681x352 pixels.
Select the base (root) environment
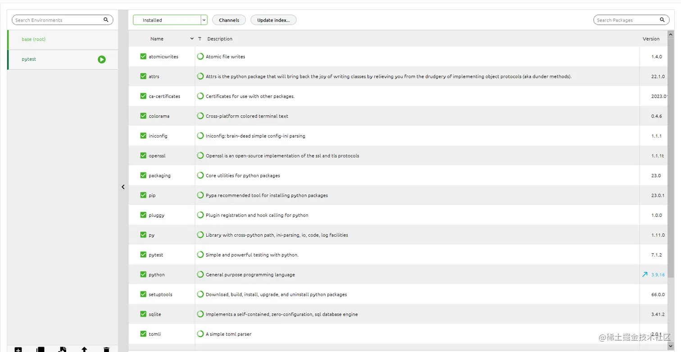(x=63, y=40)
